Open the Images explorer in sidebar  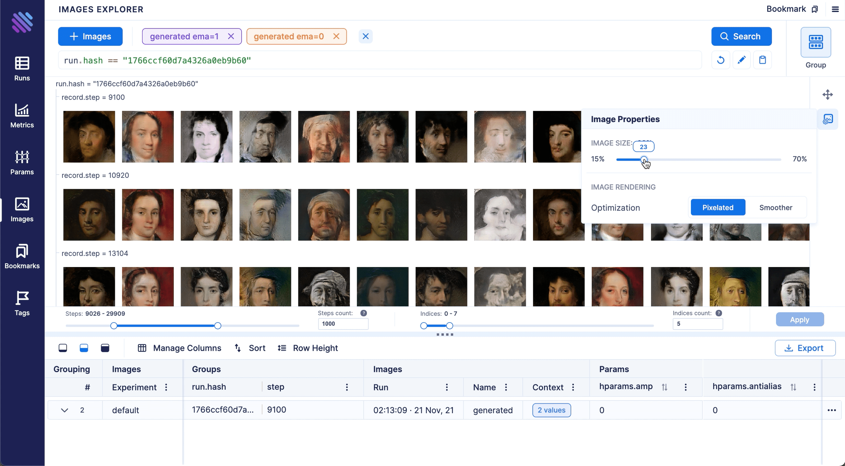(22, 209)
